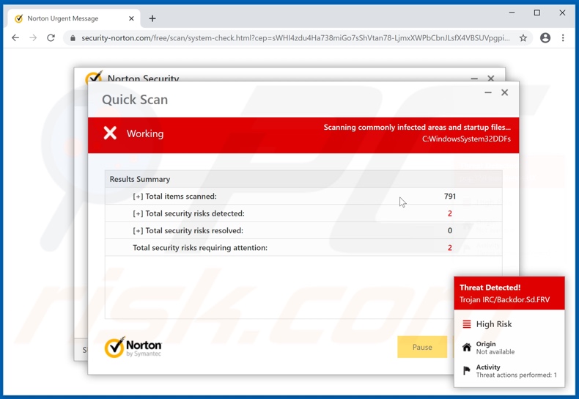The width and height of the screenshot is (579, 399).
Task: Select the Norton Urgent Message tab
Action: point(74,18)
